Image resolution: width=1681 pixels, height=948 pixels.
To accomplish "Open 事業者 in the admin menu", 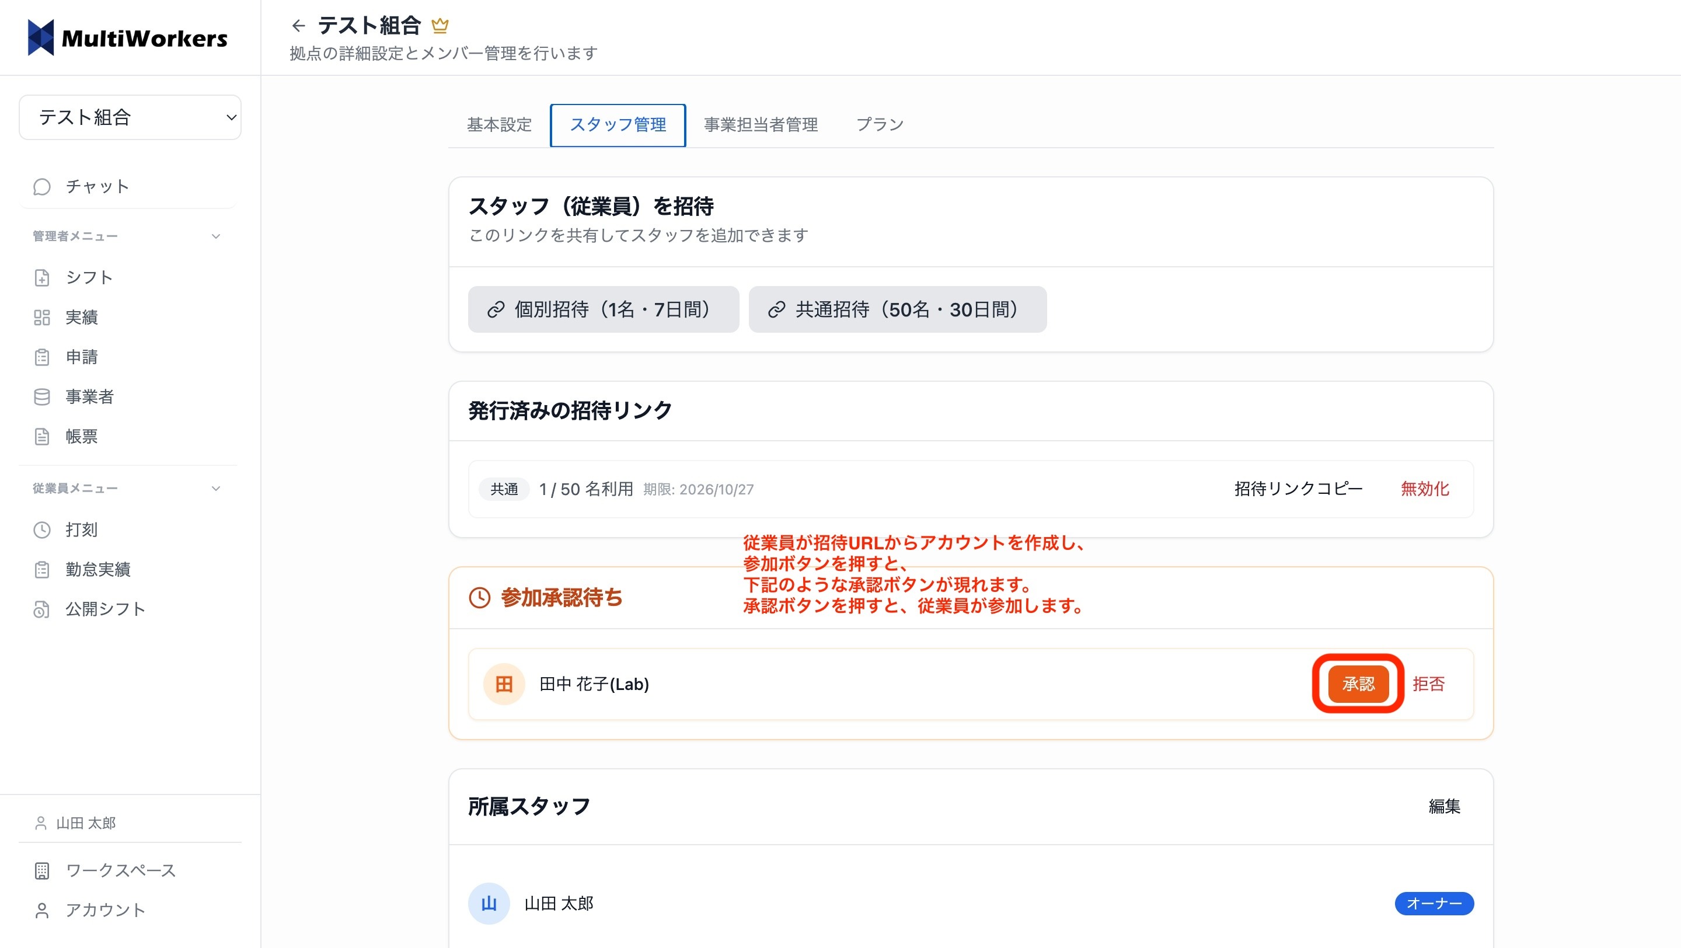I will 128,397.
